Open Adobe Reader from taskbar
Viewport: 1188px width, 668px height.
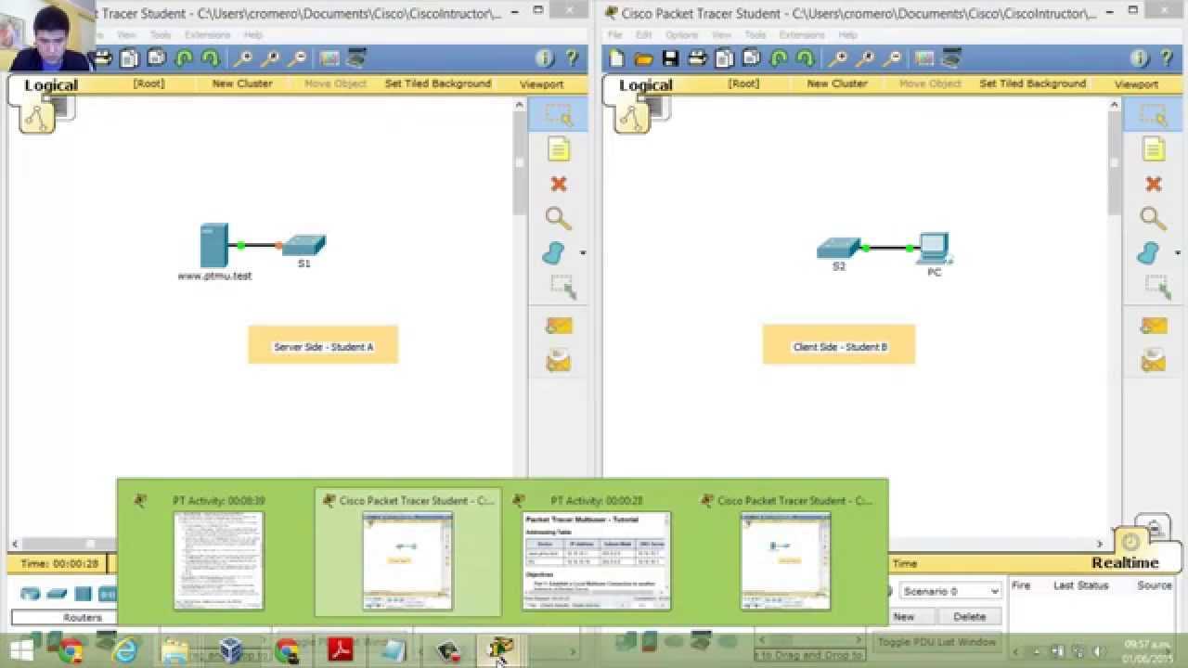tap(340, 650)
